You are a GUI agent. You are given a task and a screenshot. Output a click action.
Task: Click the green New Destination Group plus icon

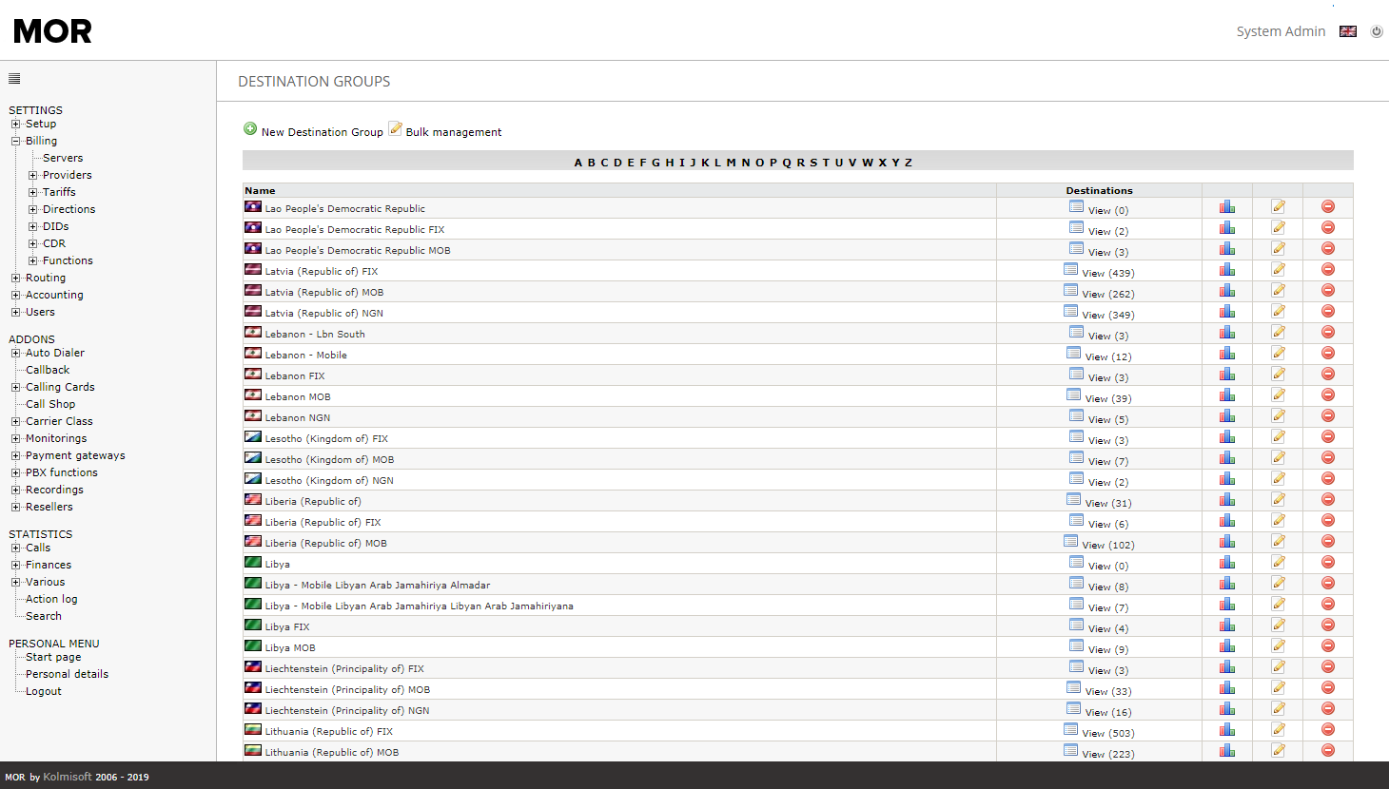[x=250, y=129]
